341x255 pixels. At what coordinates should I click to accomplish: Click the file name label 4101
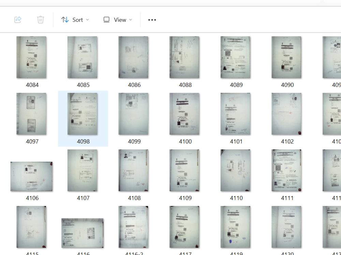(x=236, y=141)
